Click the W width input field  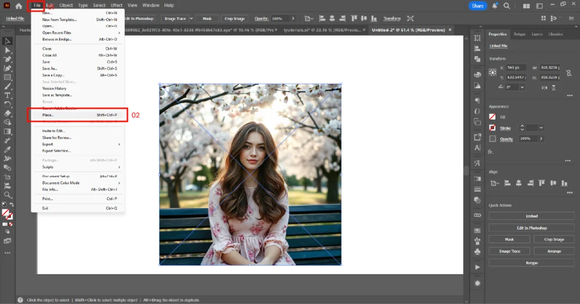coord(551,68)
